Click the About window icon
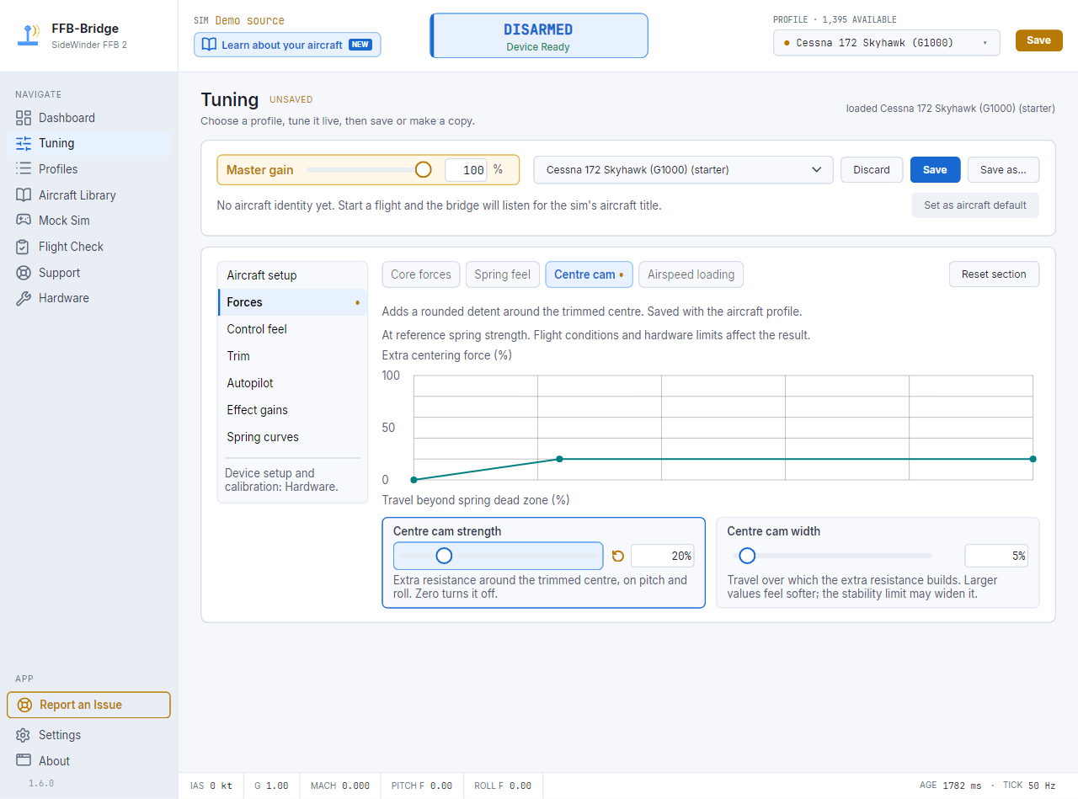 (24, 761)
